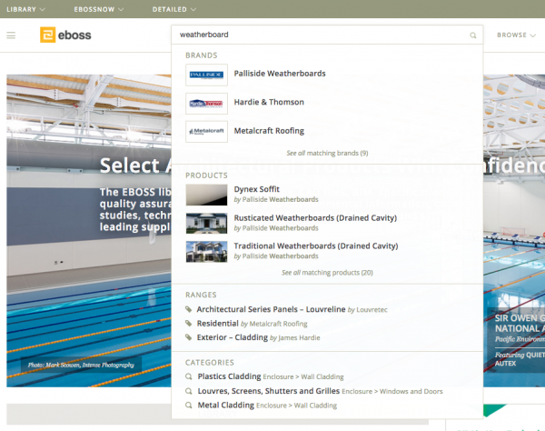This screenshot has height=431, width=545.
Task: Open the Metalcraft logo thumbnail
Action: pyautogui.click(x=206, y=132)
